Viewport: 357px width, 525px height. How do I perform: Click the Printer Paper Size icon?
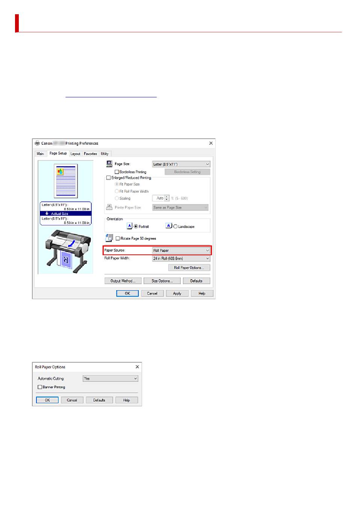[109, 207]
